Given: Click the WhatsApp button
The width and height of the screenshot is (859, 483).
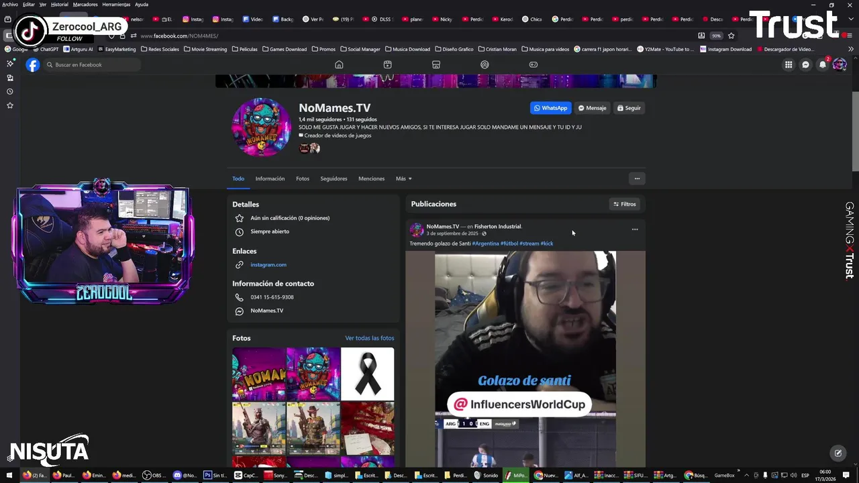Looking at the screenshot, I should 550,108.
